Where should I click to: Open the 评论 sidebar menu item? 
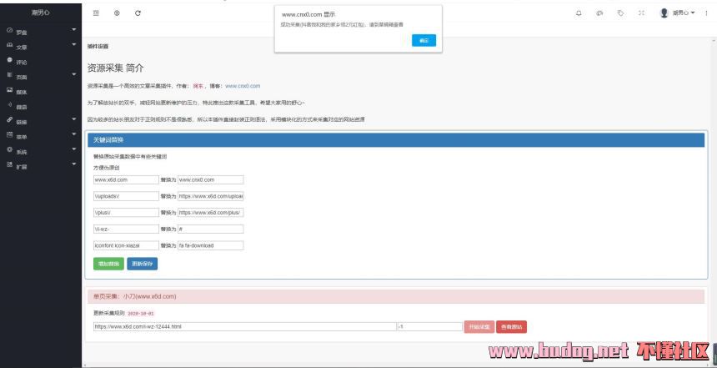(22, 63)
